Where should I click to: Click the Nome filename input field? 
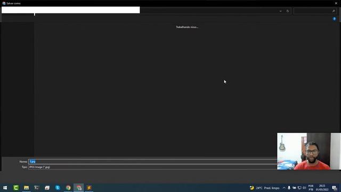coord(152,162)
